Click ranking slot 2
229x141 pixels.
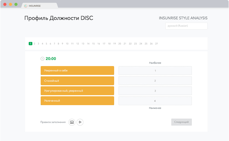click(x=155, y=81)
